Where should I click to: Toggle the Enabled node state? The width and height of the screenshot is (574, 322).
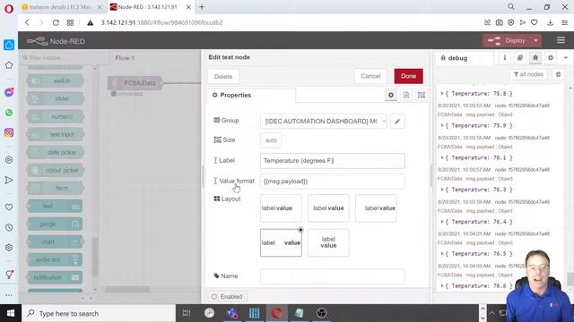point(227,296)
